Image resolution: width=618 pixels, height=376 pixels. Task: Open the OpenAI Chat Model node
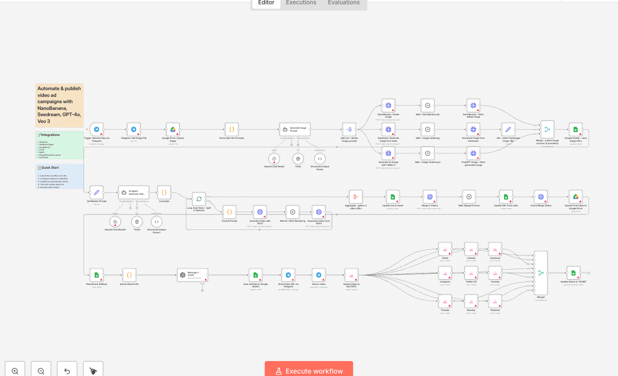274,159
